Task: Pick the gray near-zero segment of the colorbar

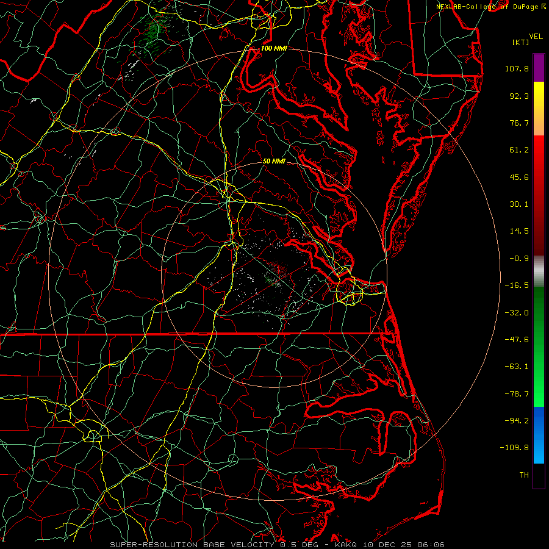Action: (x=539, y=271)
